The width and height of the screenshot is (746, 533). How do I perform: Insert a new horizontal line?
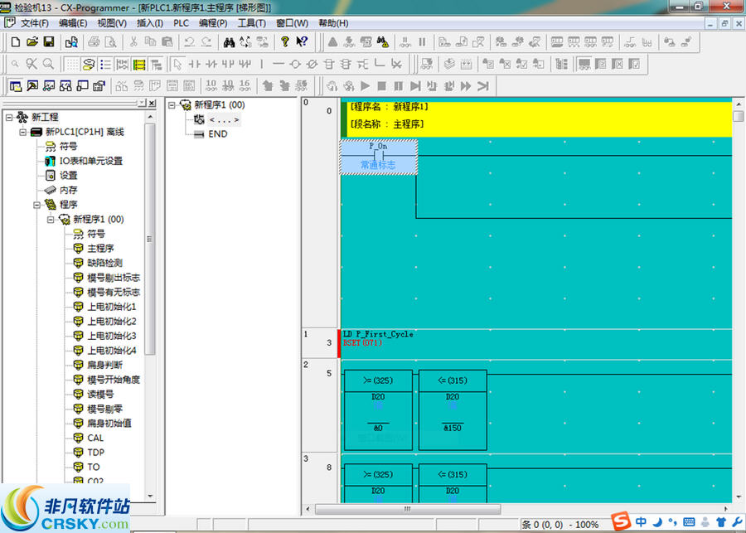tap(279, 64)
